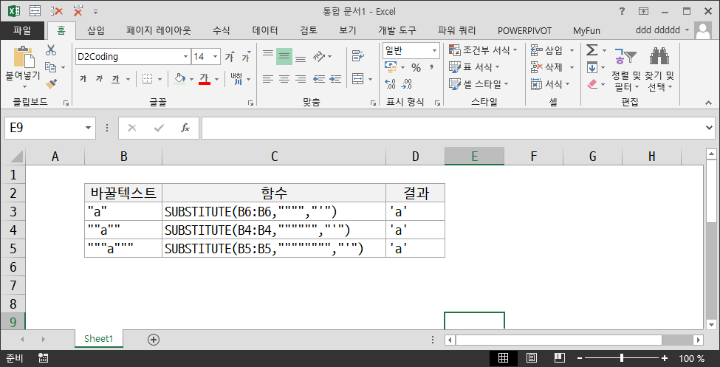Apply the fill color bucket

click(180, 78)
